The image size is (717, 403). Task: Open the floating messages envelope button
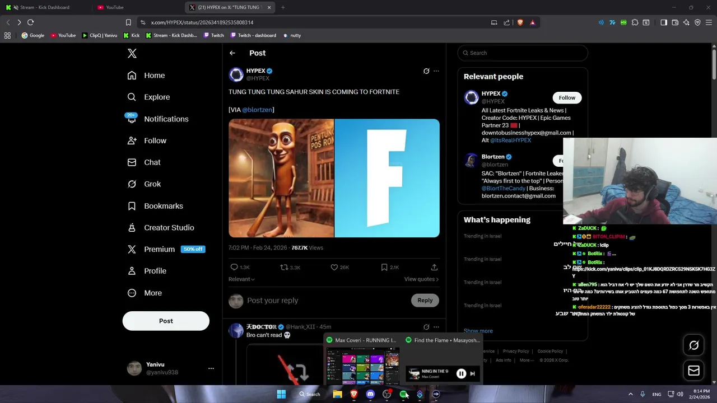pos(693,371)
